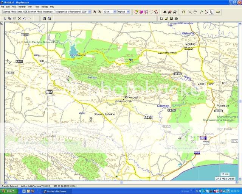Click the Kirkwood town label

click(x=131, y=97)
